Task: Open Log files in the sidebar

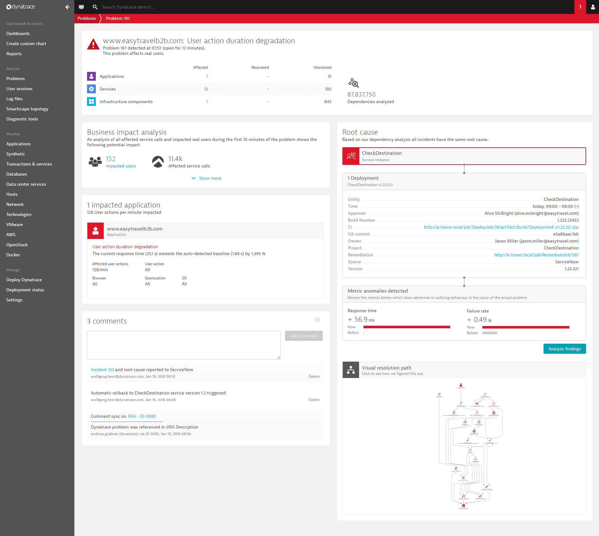Action: click(x=15, y=99)
